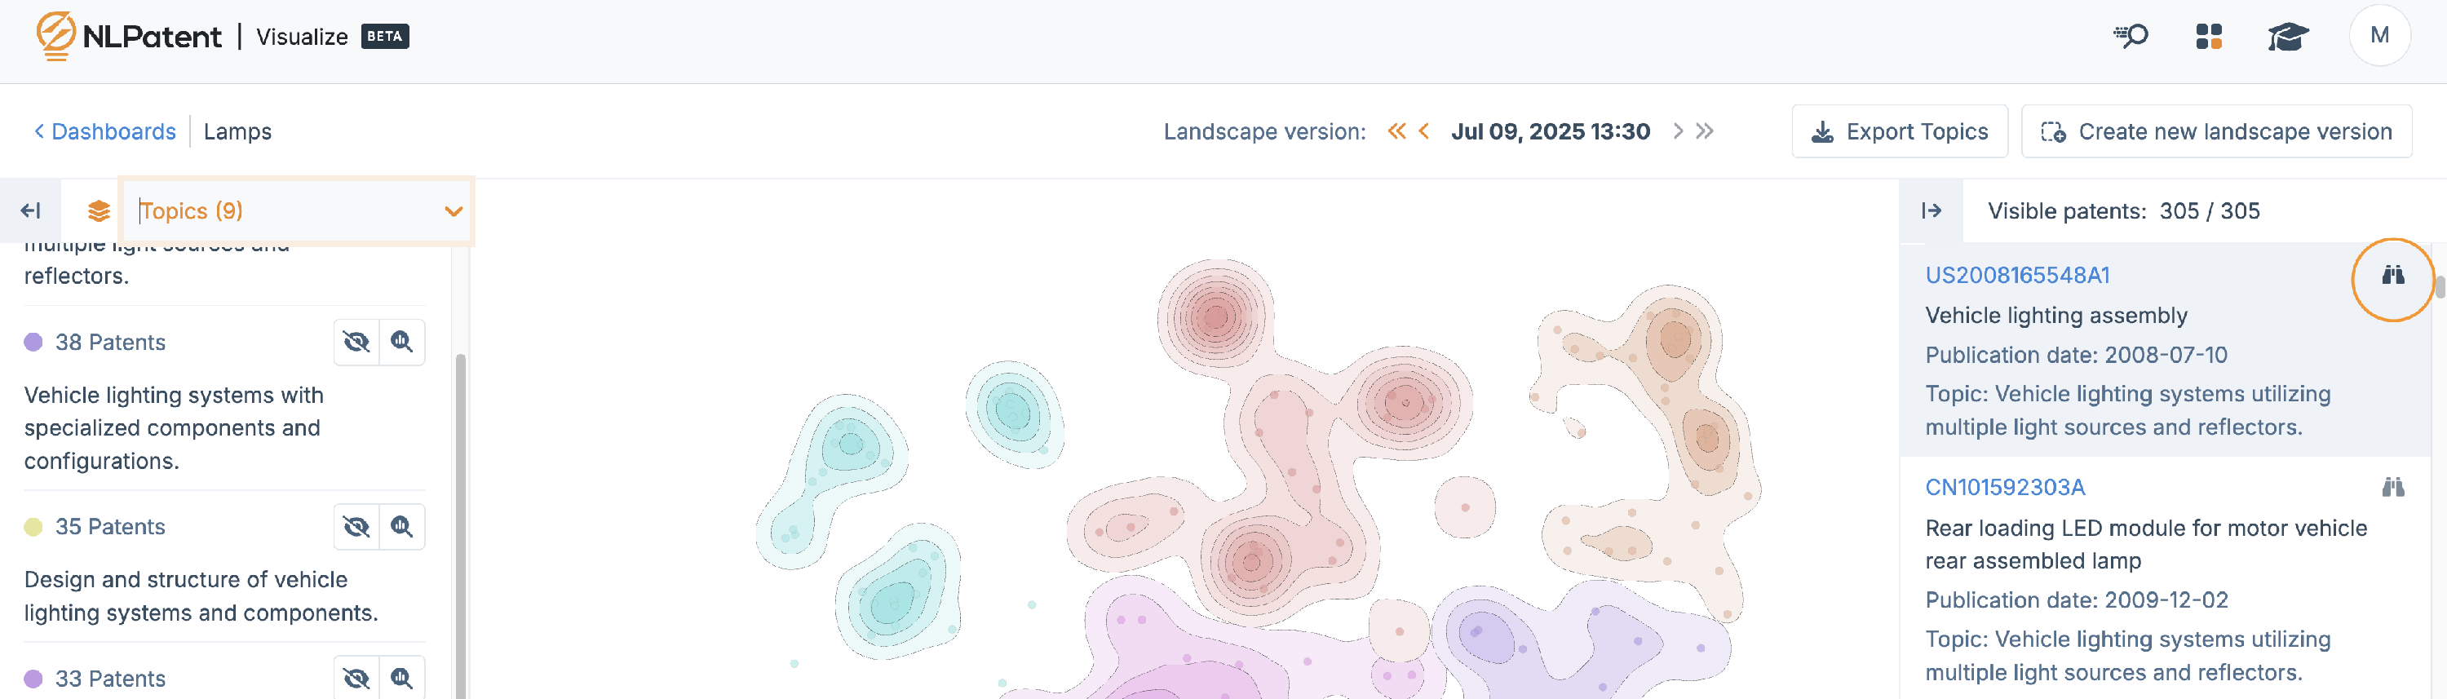The image size is (2447, 699).
Task: Open the graduation cap learning icon
Action: click(2287, 36)
